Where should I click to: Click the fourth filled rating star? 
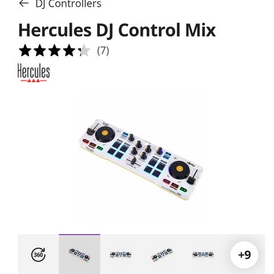click(69, 50)
